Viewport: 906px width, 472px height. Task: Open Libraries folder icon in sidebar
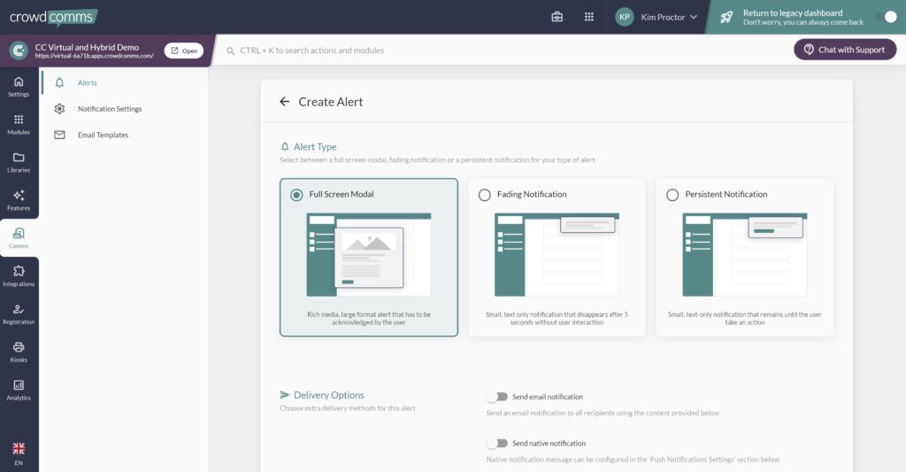coord(19,162)
